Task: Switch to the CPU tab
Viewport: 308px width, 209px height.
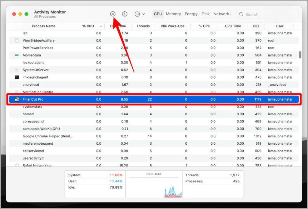Action: pos(158,14)
